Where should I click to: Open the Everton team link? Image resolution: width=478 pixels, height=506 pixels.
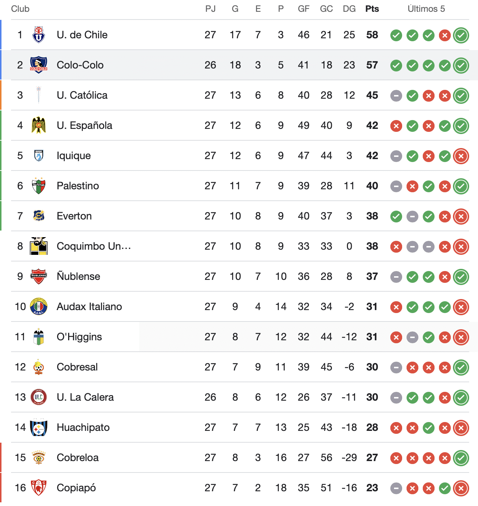tap(74, 216)
